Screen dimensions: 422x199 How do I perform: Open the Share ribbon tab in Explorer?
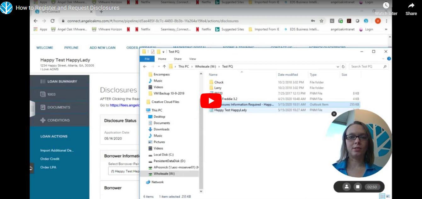coord(178,59)
